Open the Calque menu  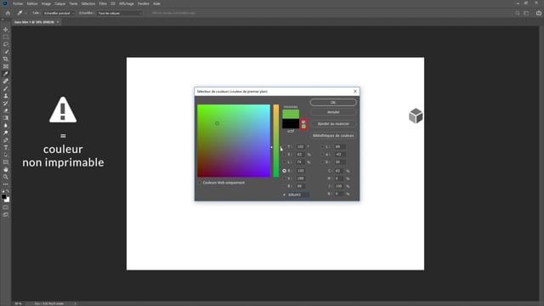[x=60, y=3]
